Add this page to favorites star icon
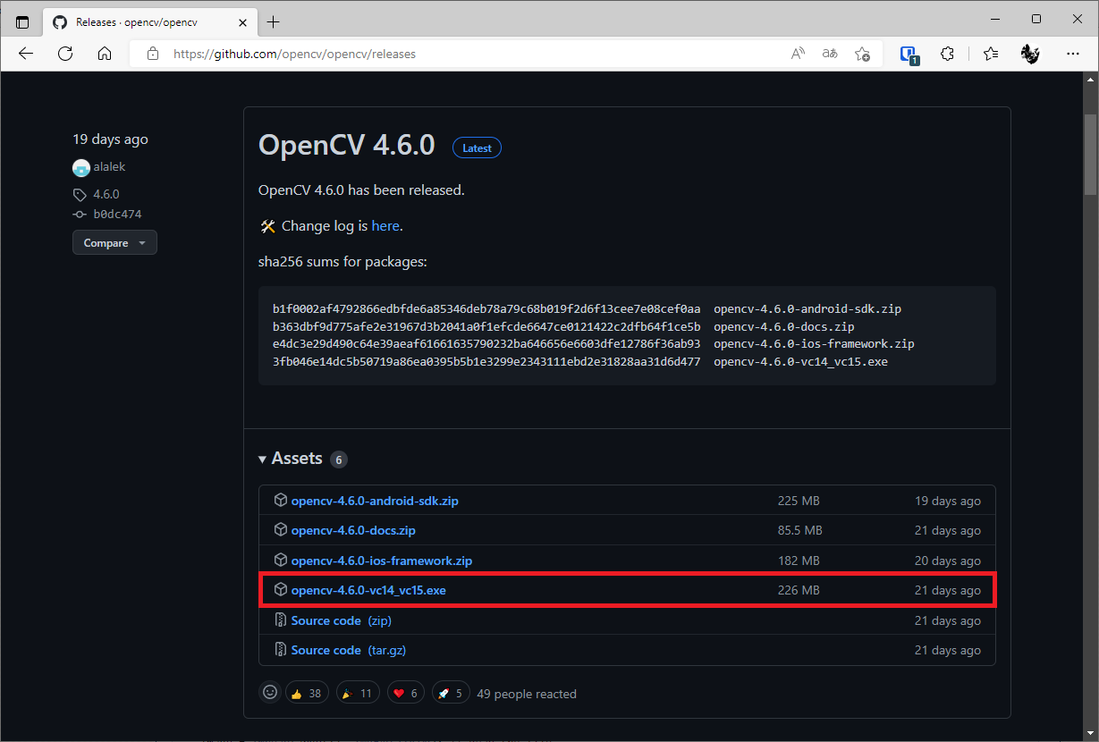 [862, 54]
